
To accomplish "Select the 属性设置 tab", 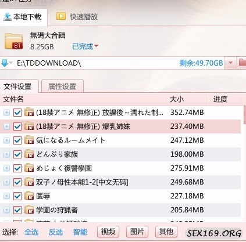I will [x=62, y=86].
